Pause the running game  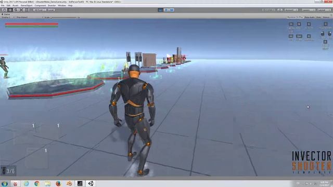(x=166, y=10)
